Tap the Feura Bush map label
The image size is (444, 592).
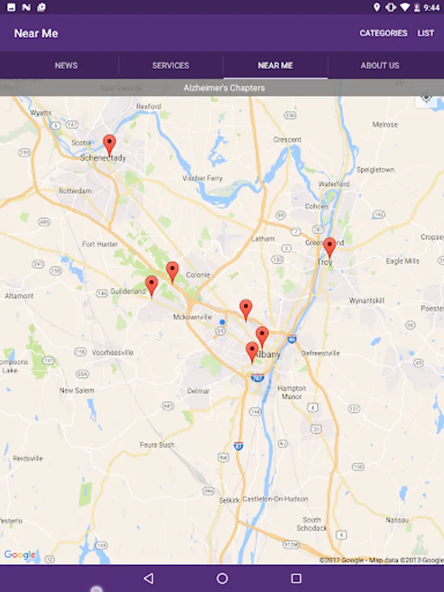[157, 445]
